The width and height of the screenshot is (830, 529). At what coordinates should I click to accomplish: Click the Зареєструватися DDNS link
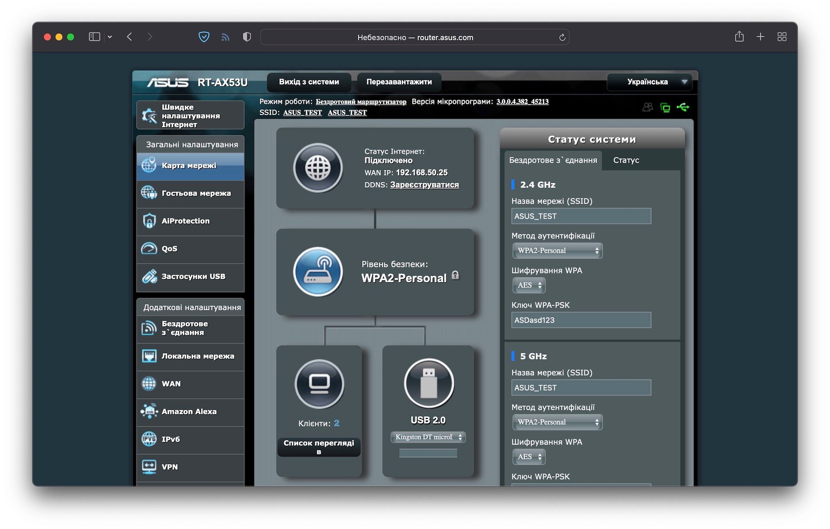click(x=425, y=185)
